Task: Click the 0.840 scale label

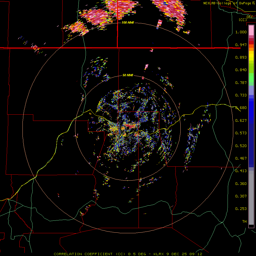Action: [241, 70]
